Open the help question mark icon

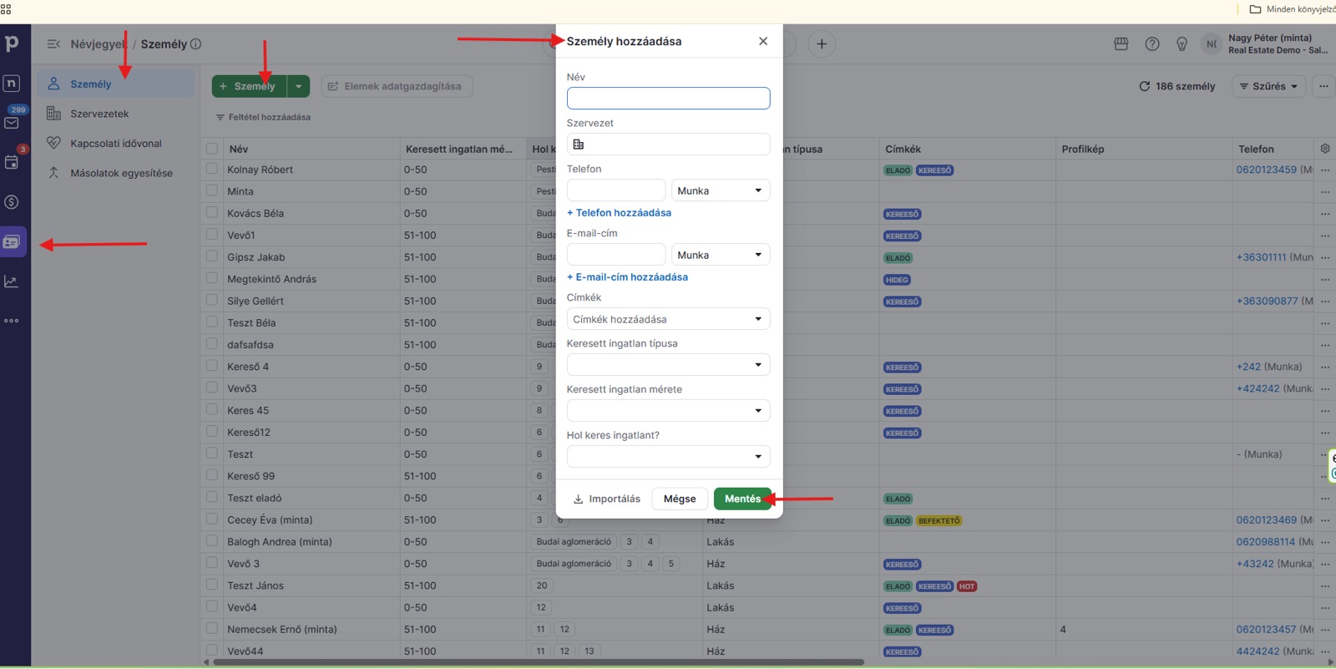coord(1152,44)
